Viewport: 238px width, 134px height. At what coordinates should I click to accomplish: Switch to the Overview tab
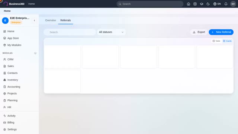click(51, 20)
